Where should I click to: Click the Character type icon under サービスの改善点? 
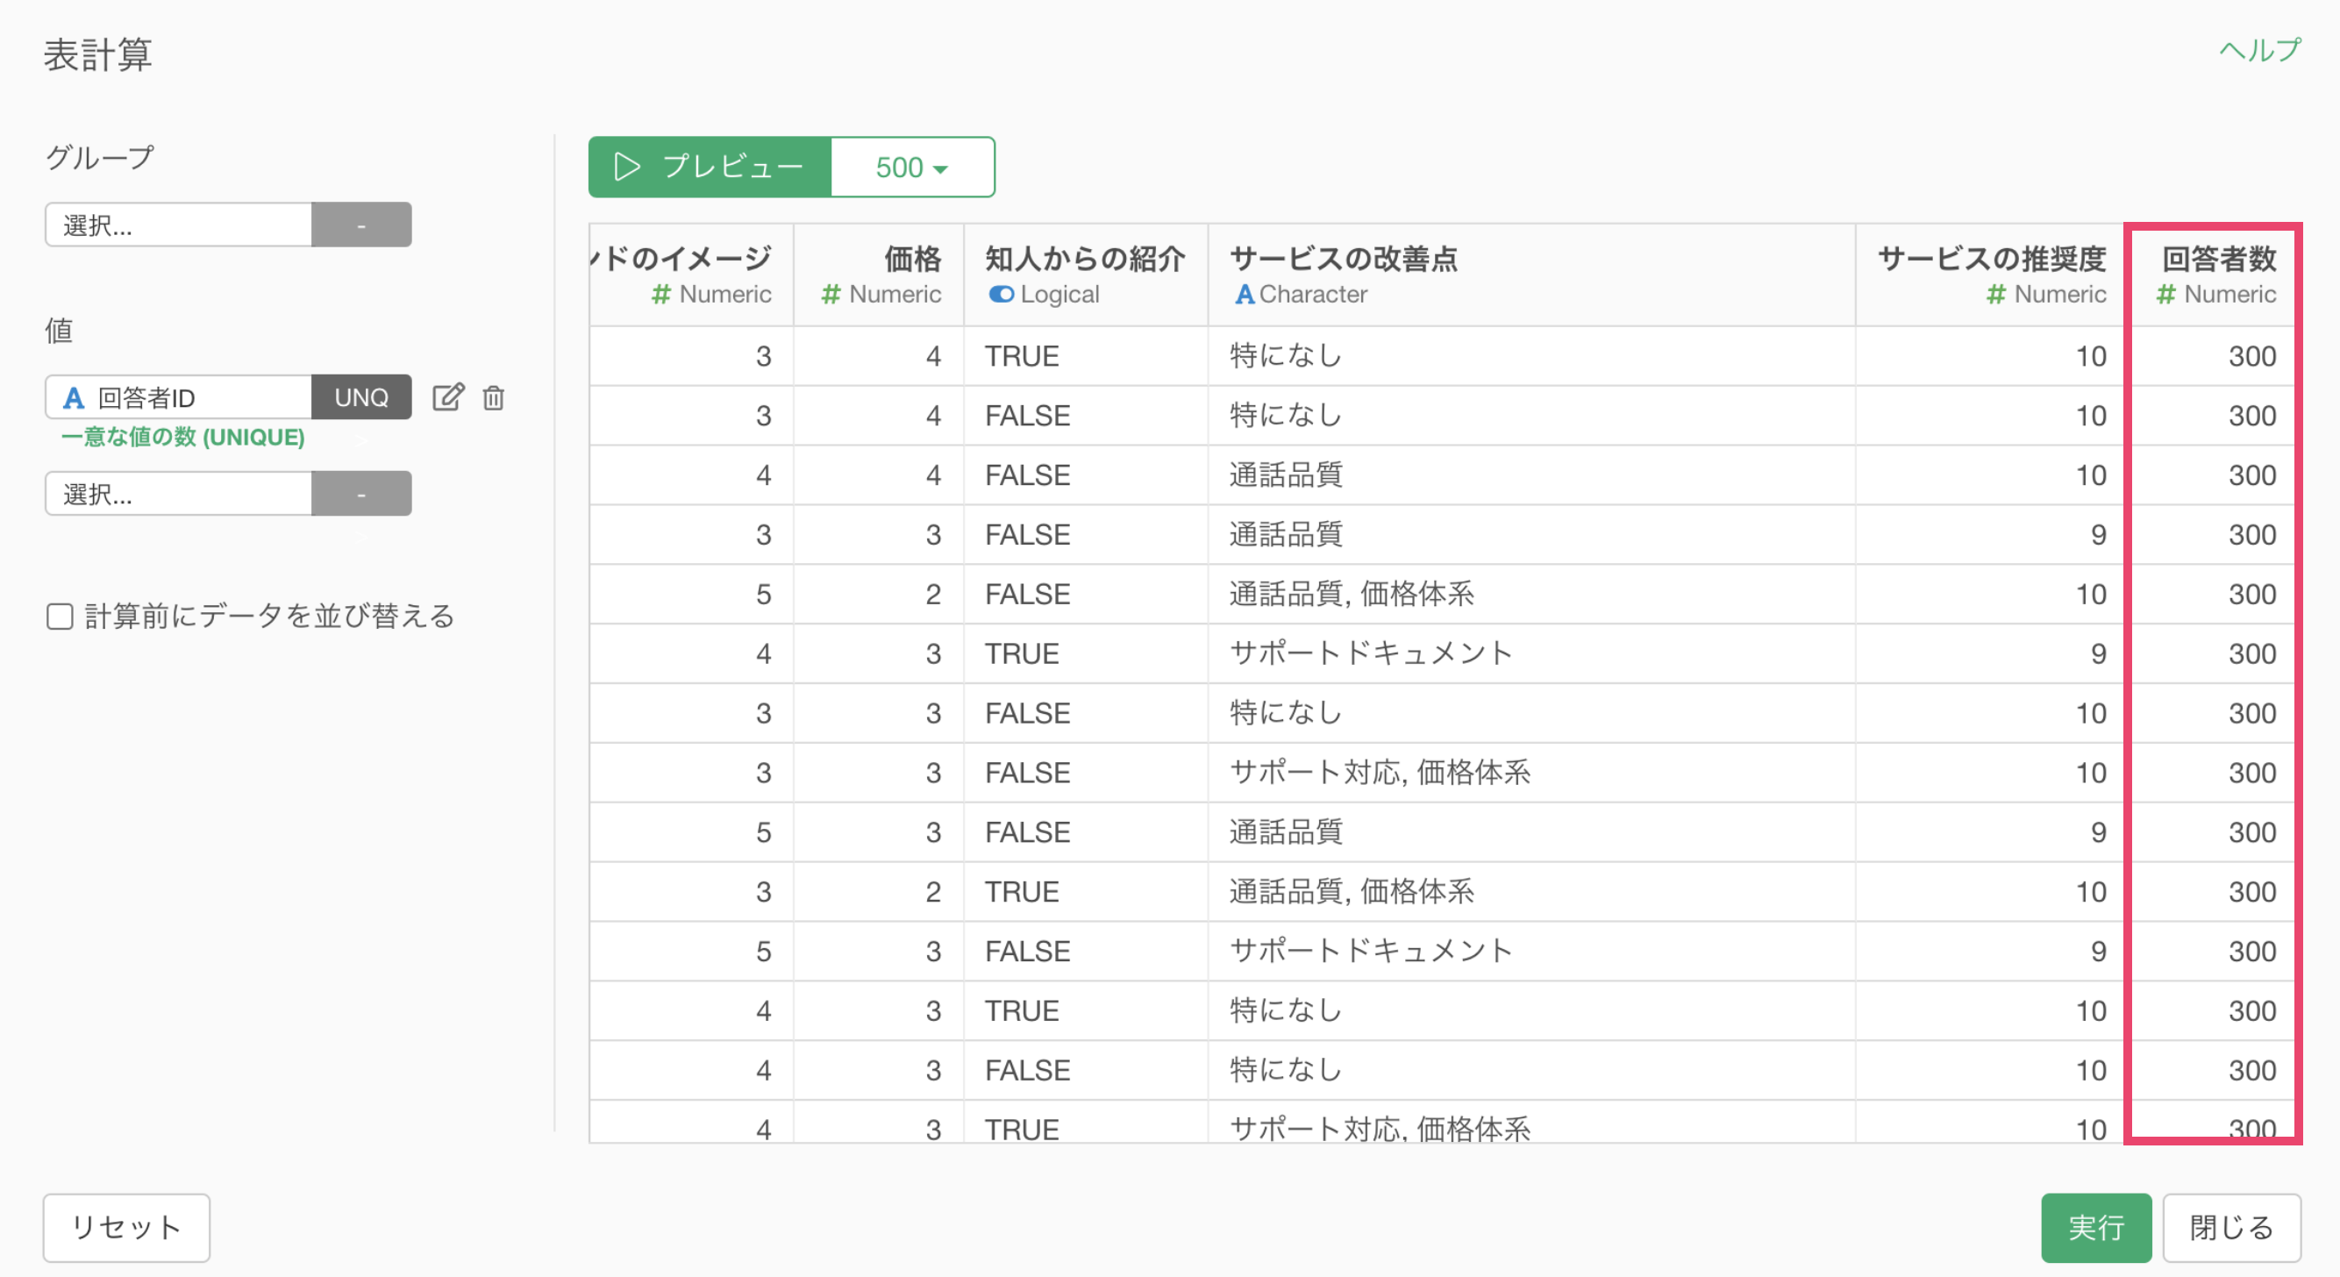(x=1245, y=295)
